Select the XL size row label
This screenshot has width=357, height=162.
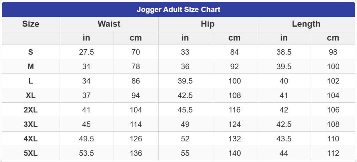(31, 95)
